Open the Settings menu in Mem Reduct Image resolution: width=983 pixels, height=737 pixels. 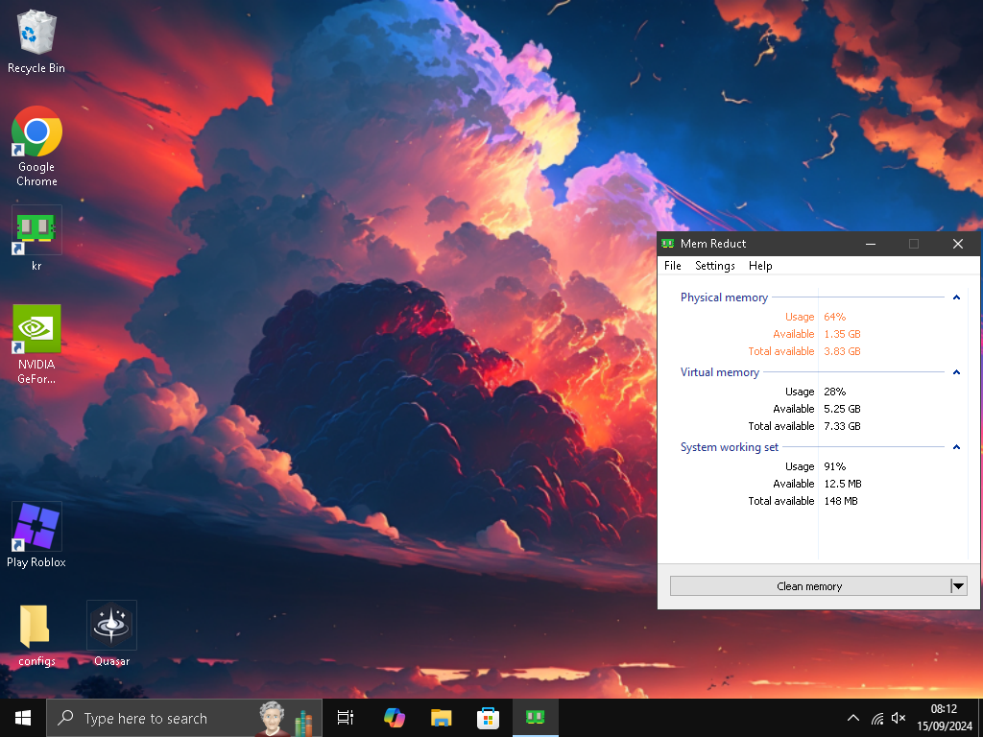[x=714, y=266]
